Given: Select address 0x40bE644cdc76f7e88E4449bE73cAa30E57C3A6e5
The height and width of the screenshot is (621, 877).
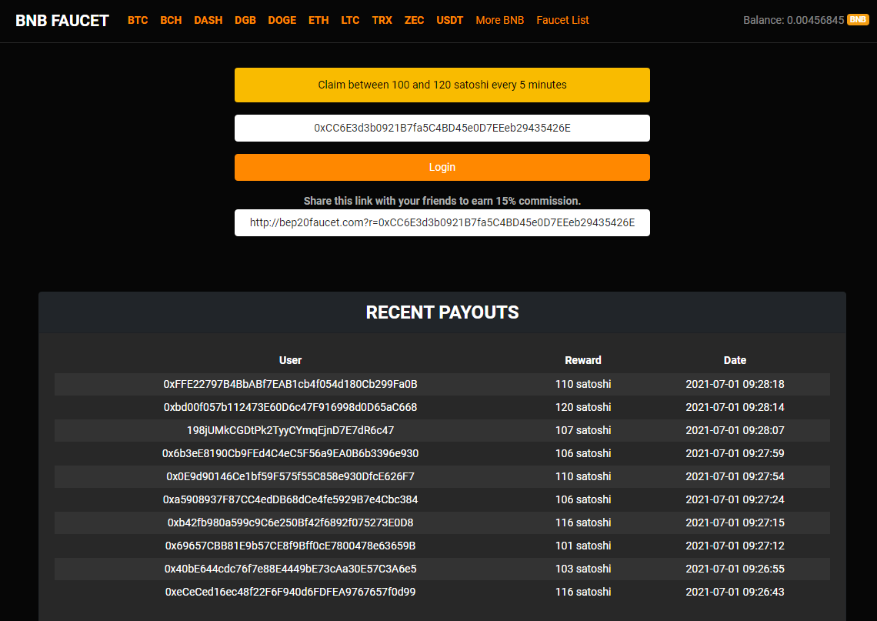Looking at the screenshot, I should [x=290, y=569].
